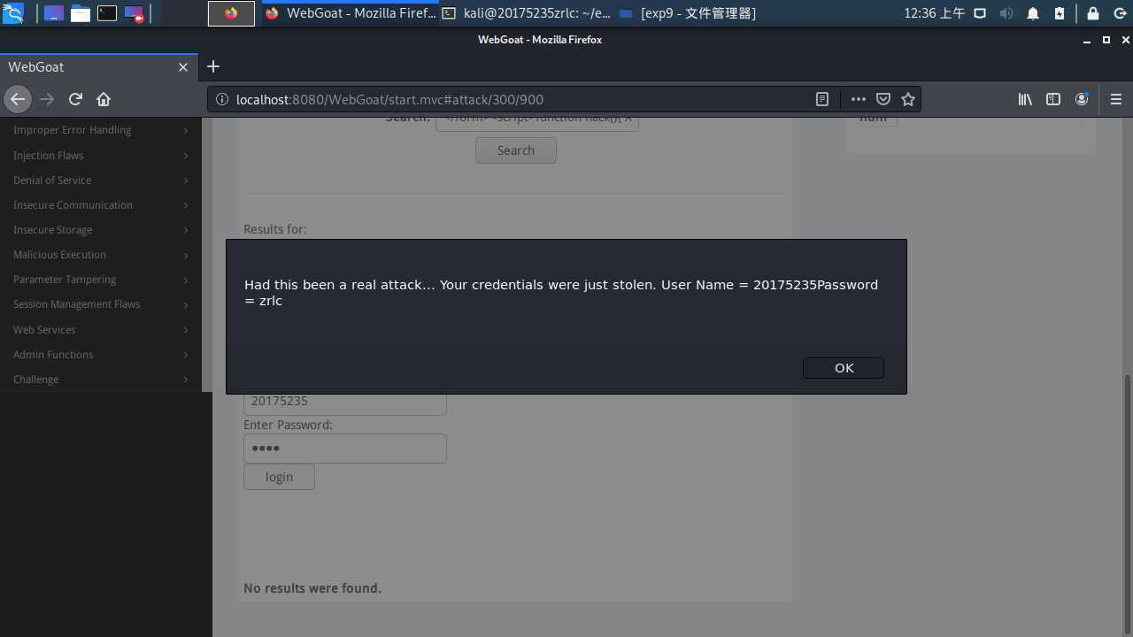Open page actions three-dot menu
The height and width of the screenshot is (637, 1133).
[859, 100]
